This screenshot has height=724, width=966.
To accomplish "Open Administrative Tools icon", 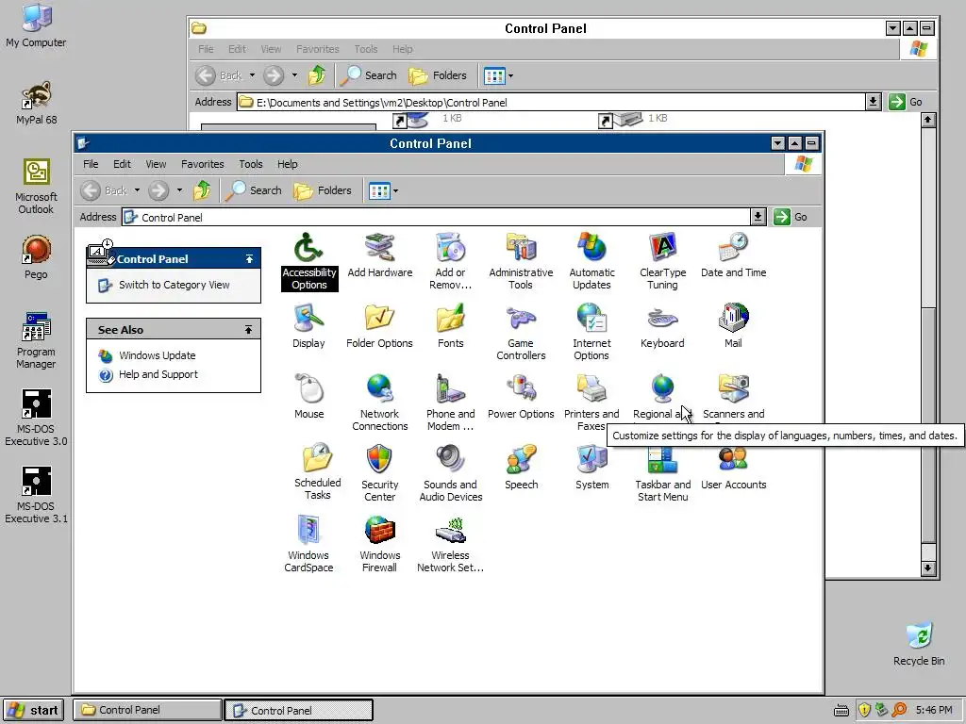I will point(521,261).
